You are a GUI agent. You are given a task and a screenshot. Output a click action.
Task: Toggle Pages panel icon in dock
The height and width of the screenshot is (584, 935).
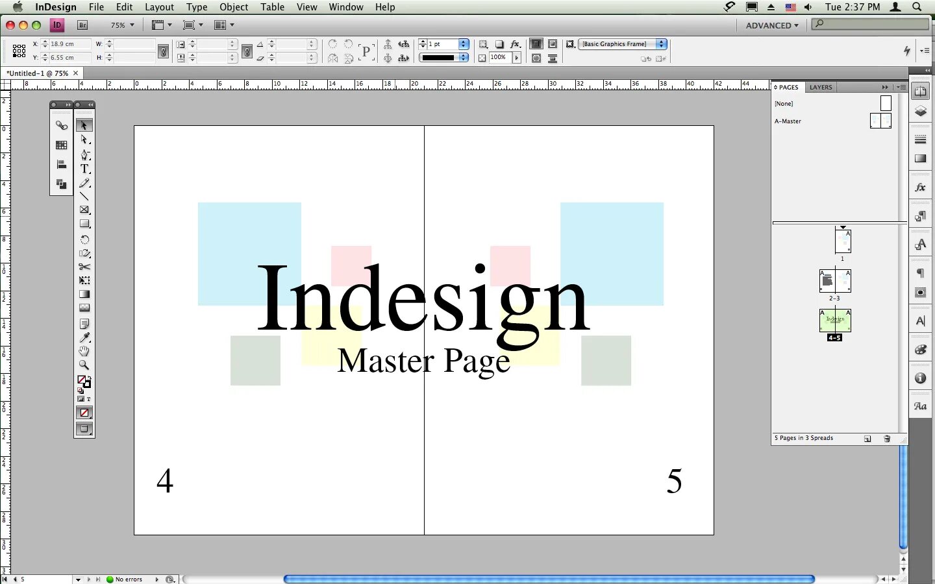pos(921,91)
